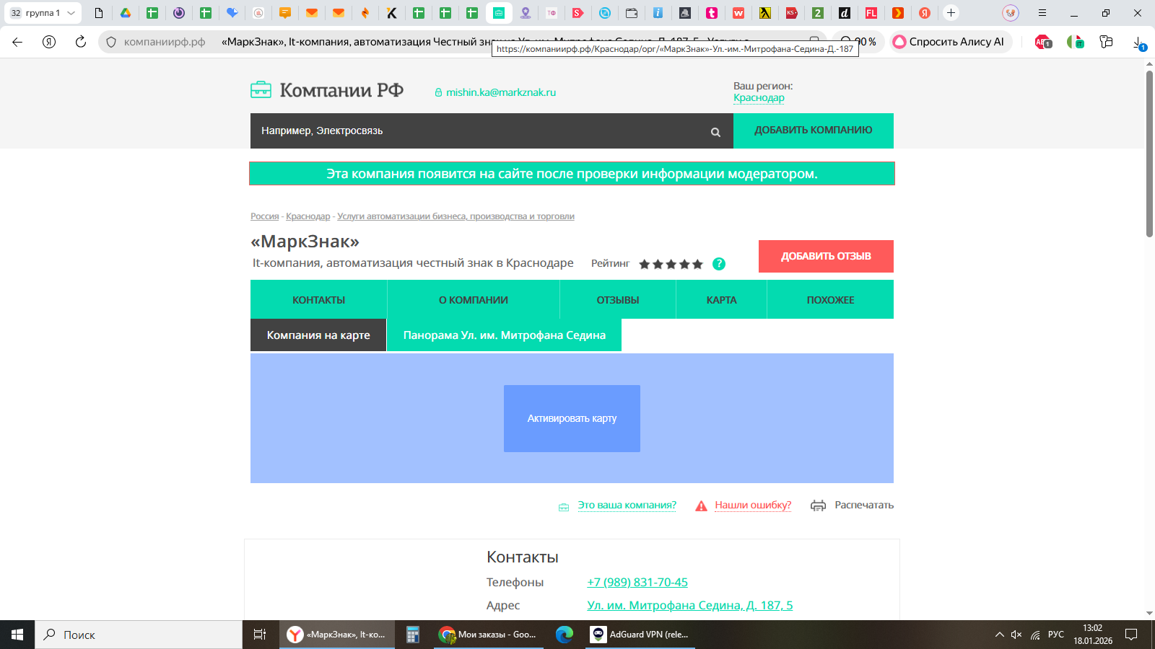Screen dimensions: 1155x649
Task: Open the red W icon tab
Action: tap(738, 13)
